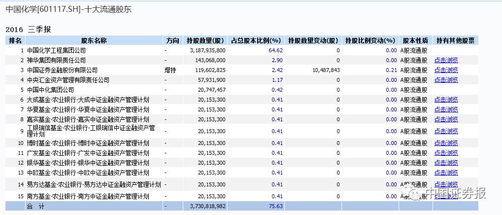Click share count 3,187,935,800
The width and height of the screenshot is (502, 215).
coord(207,50)
